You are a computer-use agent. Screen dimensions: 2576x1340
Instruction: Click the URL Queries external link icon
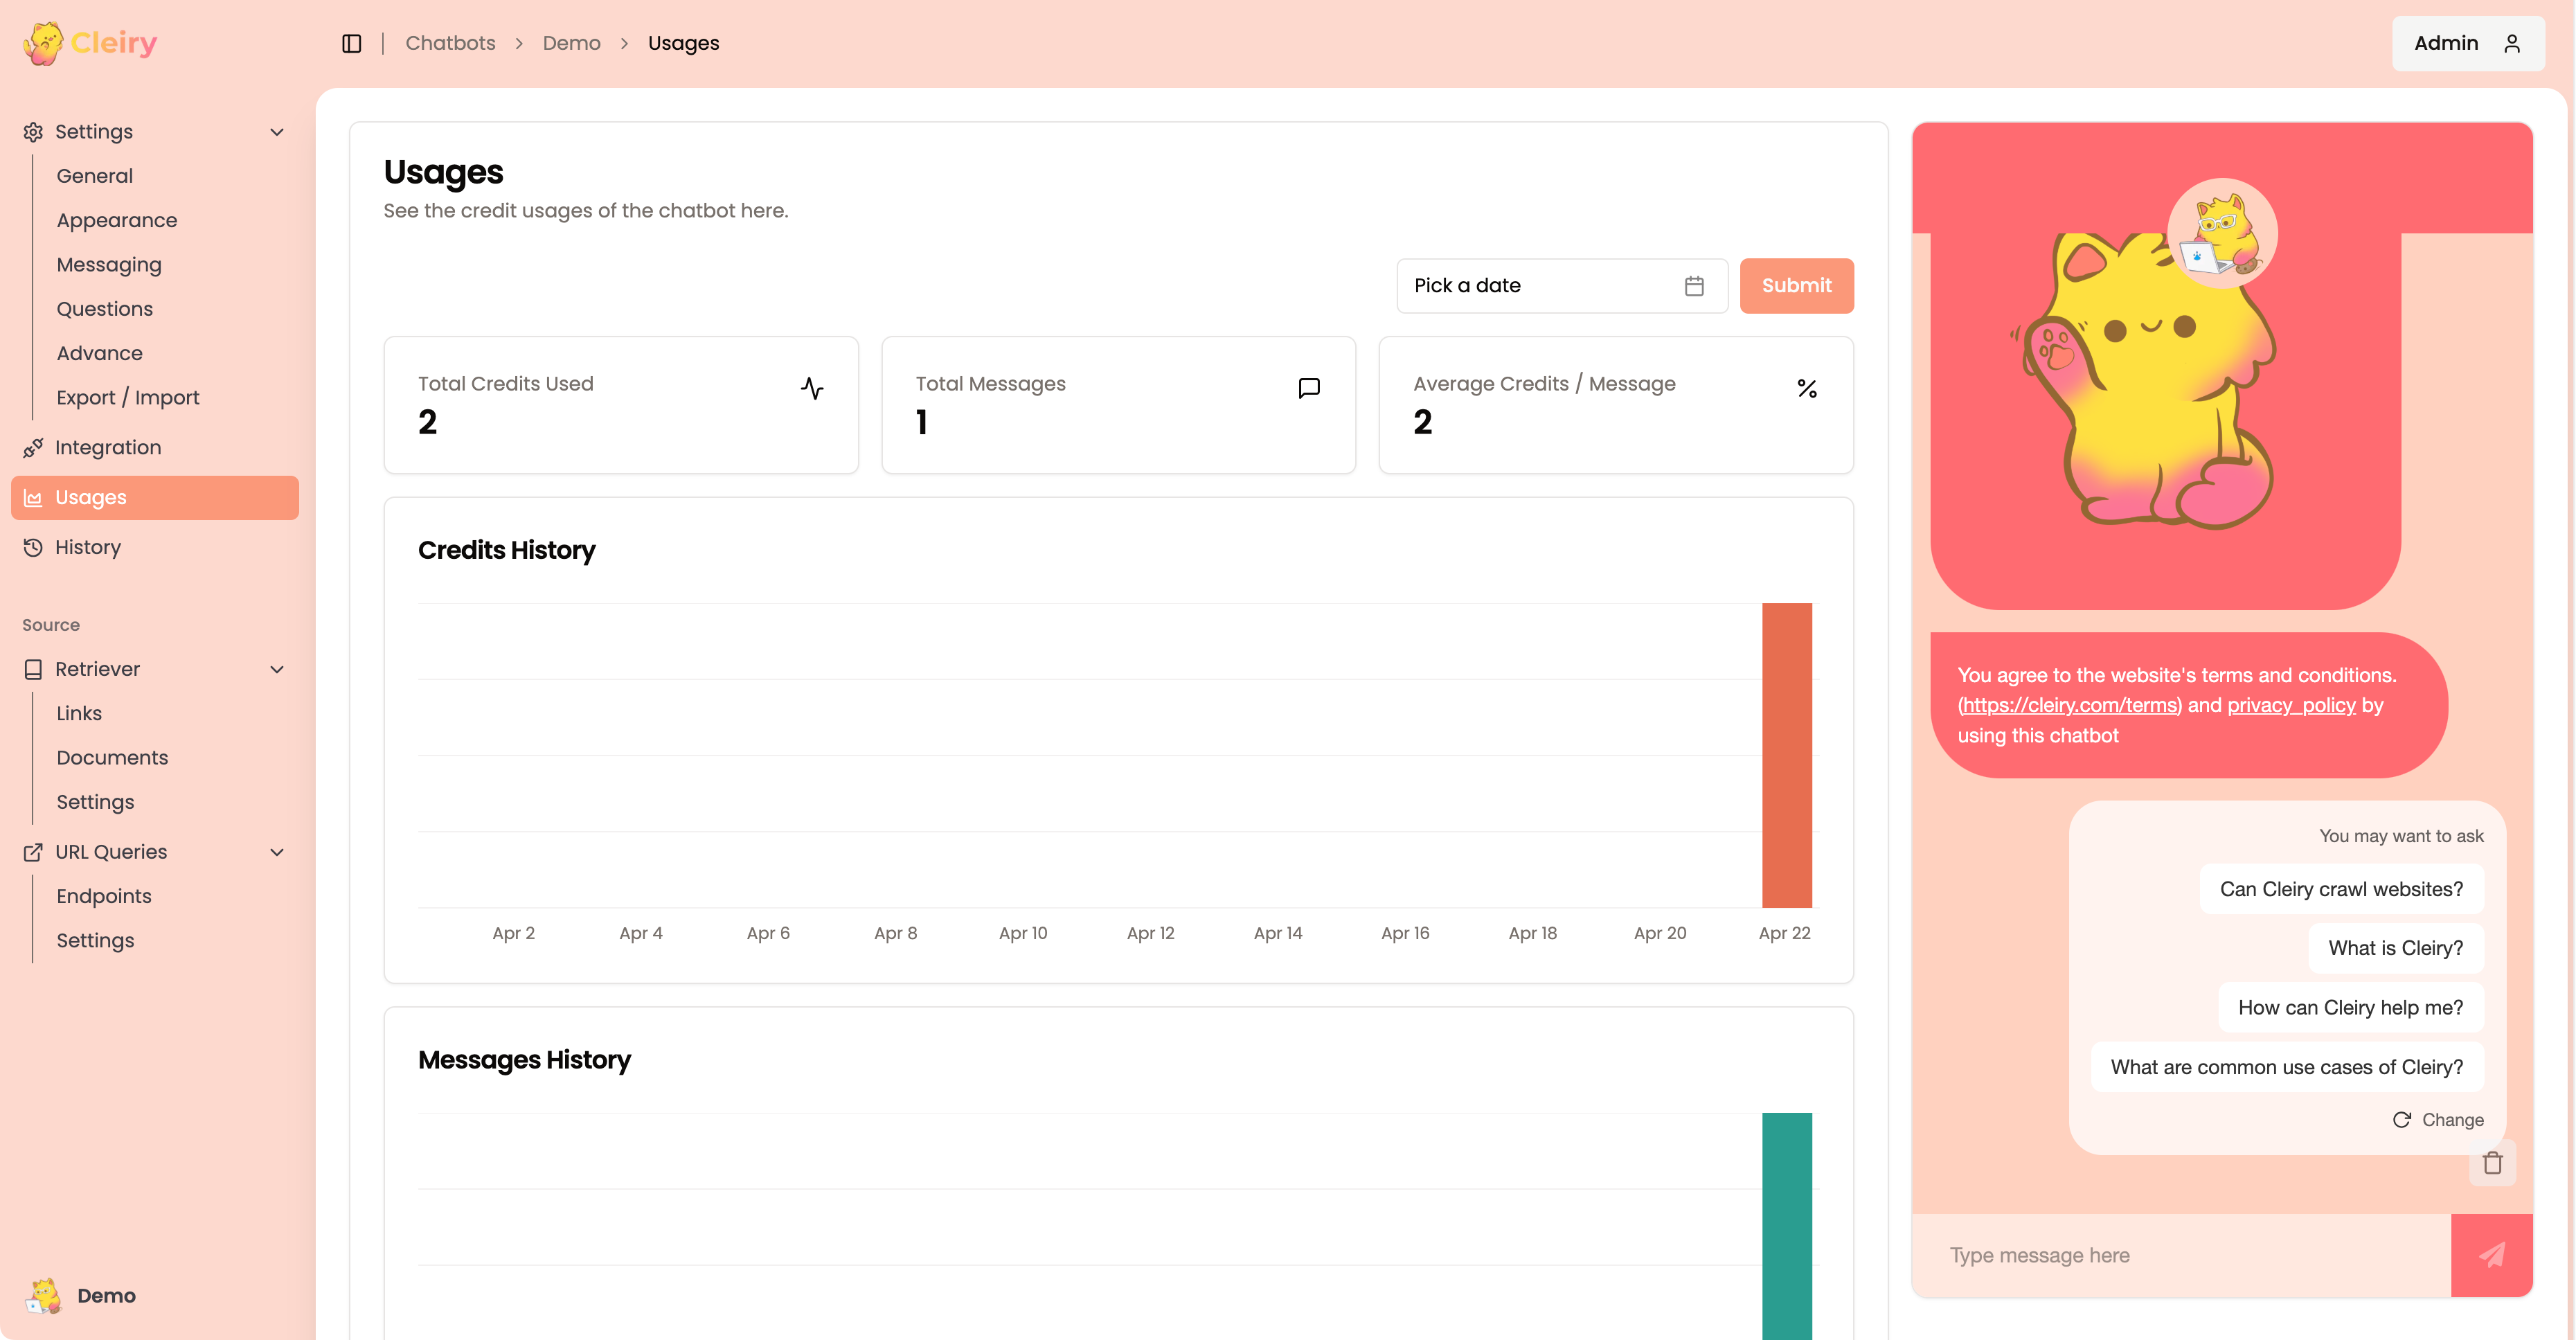33,852
